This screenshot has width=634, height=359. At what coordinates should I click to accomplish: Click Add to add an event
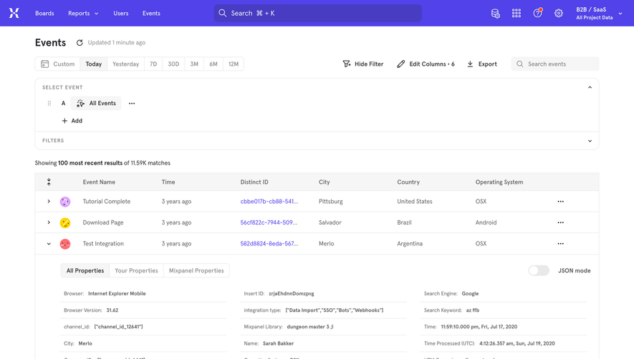point(72,121)
